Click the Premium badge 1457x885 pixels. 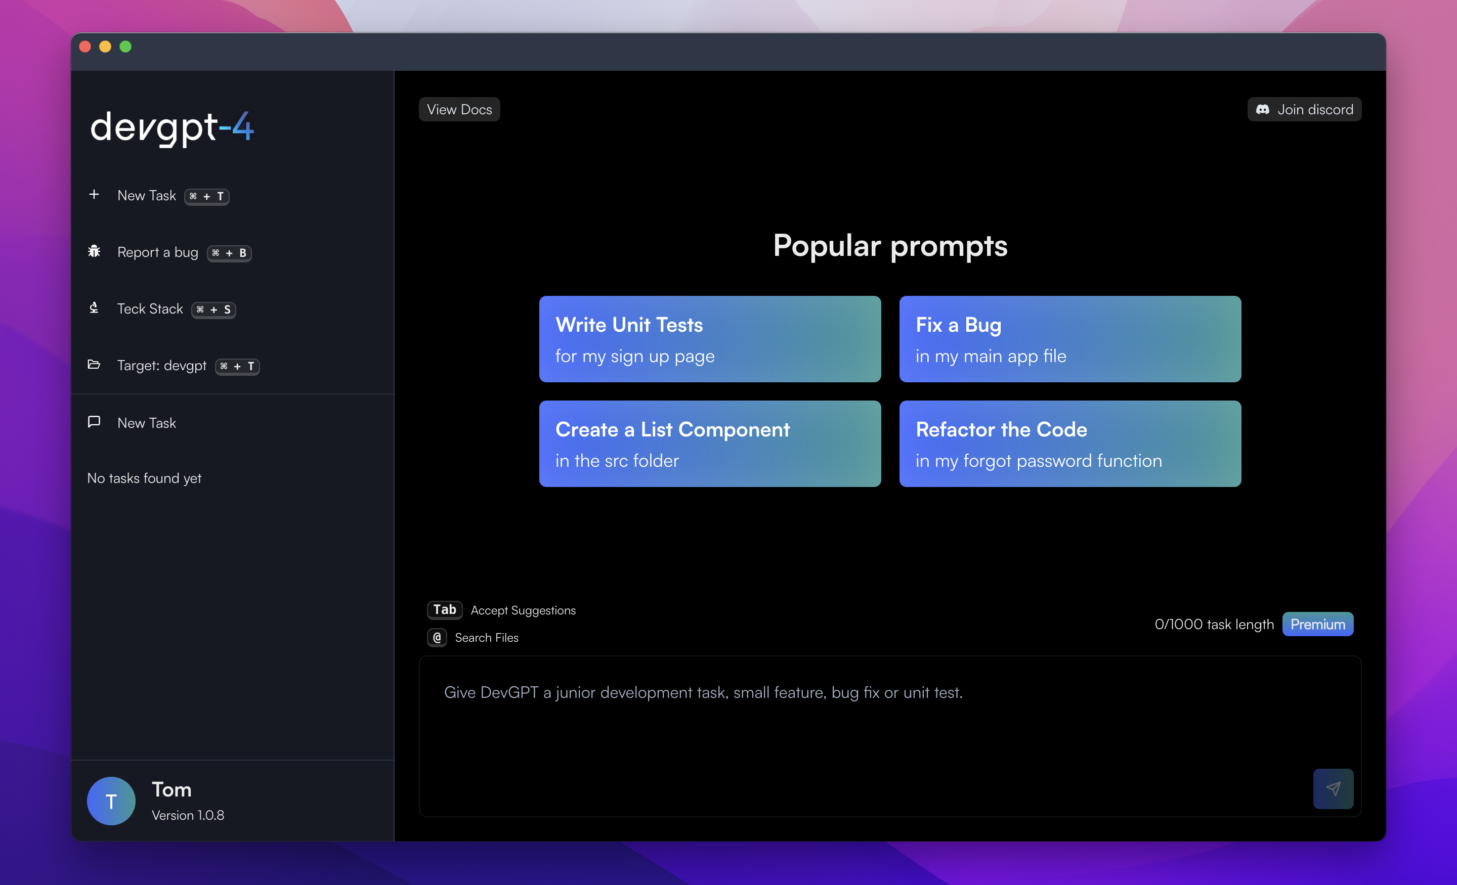point(1317,624)
